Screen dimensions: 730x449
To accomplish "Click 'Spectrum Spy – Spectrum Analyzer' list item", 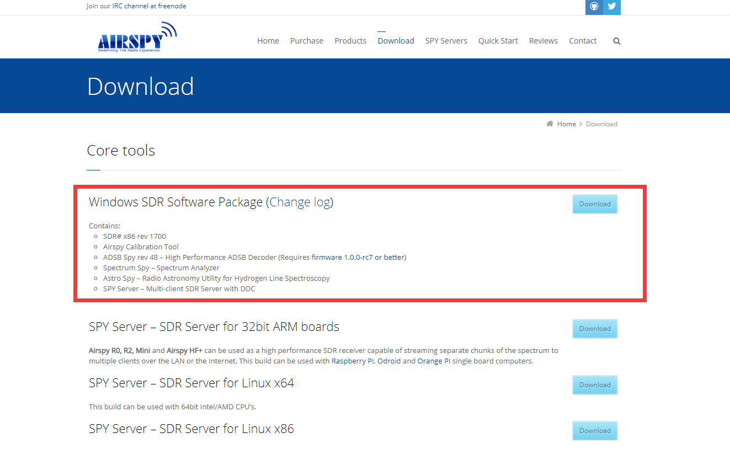I will [x=161, y=268].
